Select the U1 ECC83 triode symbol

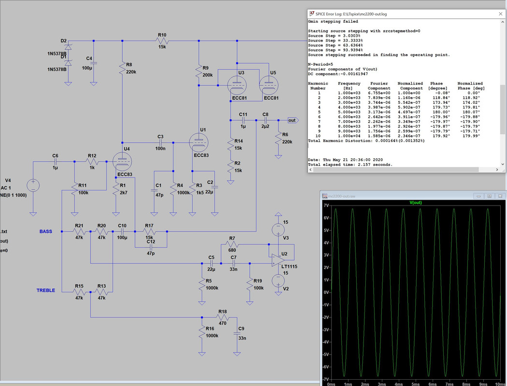click(199, 143)
